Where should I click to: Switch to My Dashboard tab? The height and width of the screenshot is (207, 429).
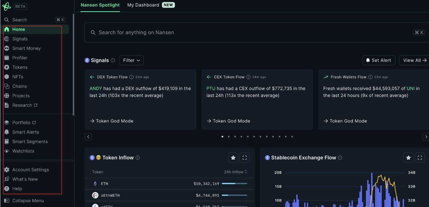(143, 5)
